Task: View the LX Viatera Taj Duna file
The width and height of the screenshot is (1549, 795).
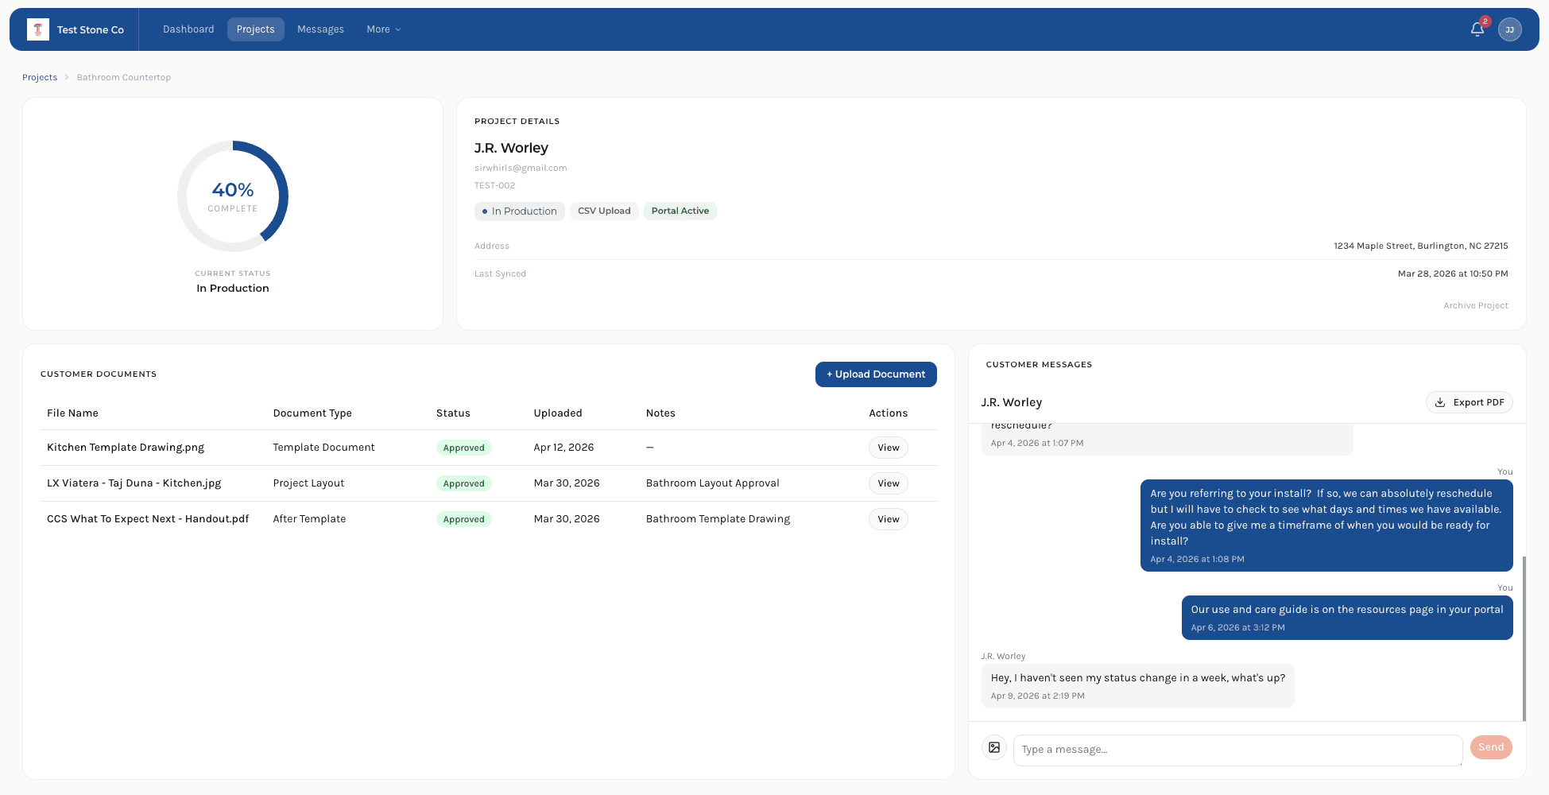Action: [x=888, y=483]
